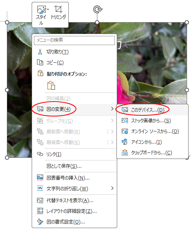Choose 図の書式設定(O)... menu entry
This screenshot has height=230, width=192.
(74, 222)
